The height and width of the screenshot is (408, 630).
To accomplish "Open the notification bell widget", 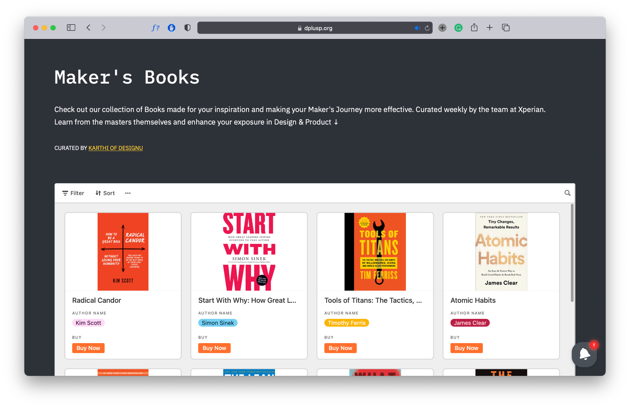I will click(584, 354).
